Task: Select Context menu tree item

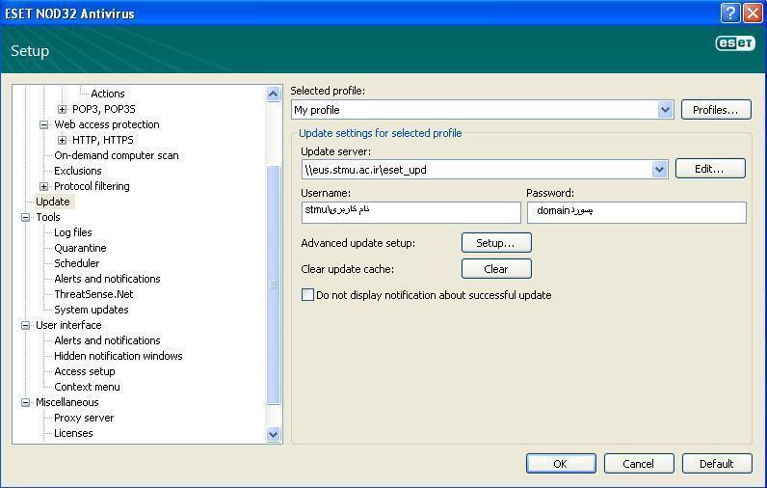Action: [x=87, y=387]
